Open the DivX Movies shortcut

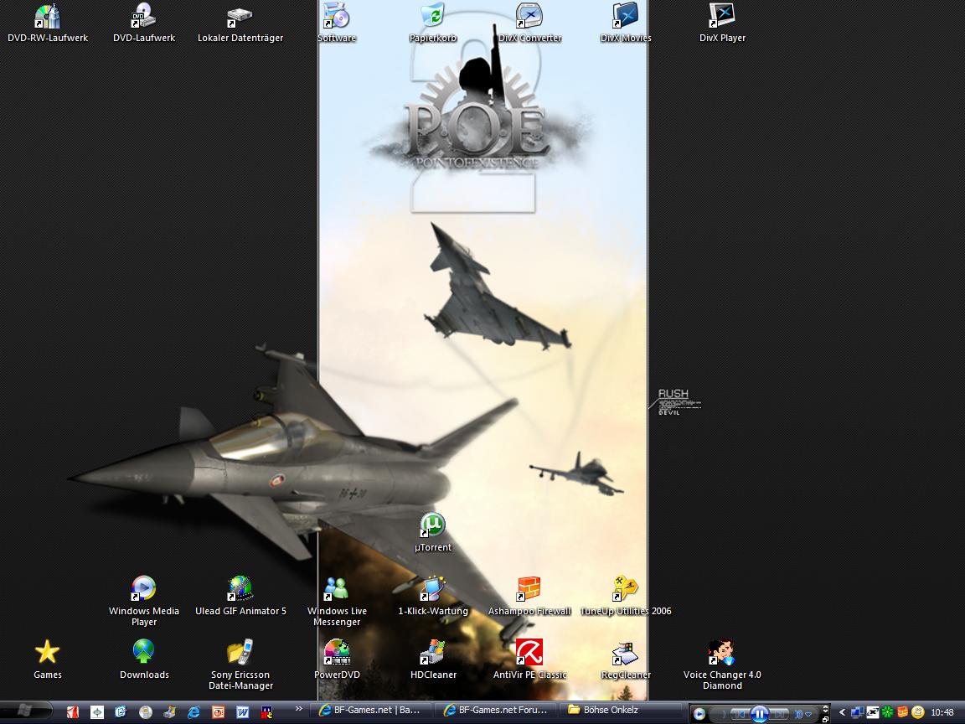pyautogui.click(x=625, y=23)
